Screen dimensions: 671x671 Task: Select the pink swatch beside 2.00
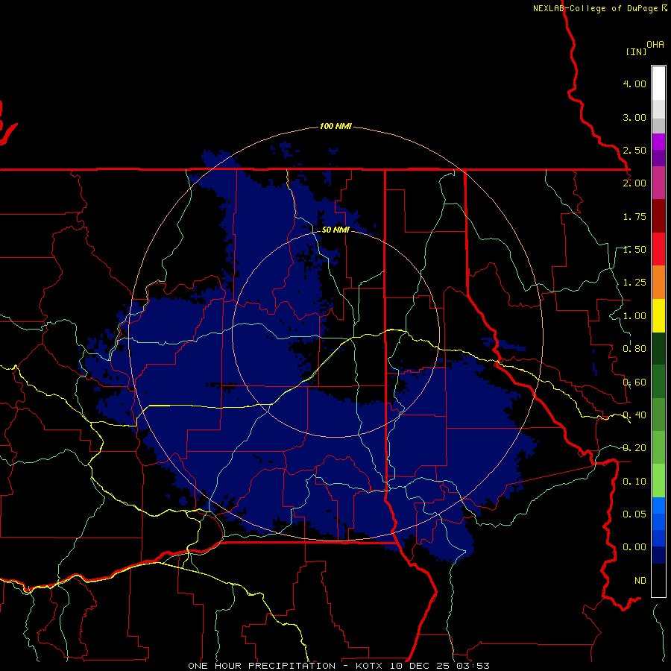click(658, 183)
